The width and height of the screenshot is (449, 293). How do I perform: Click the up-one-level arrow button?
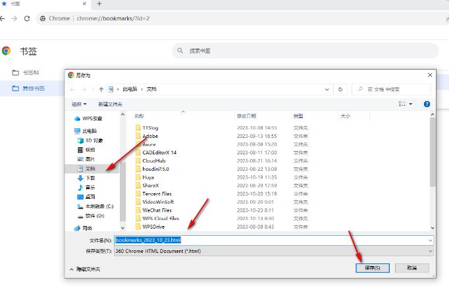(101, 89)
